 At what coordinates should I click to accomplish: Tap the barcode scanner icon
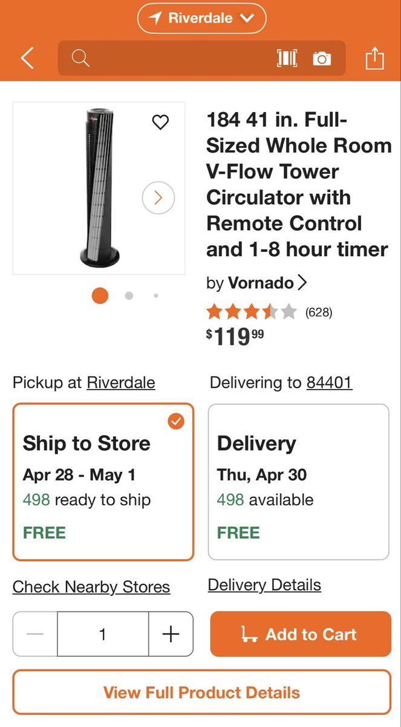pos(287,58)
